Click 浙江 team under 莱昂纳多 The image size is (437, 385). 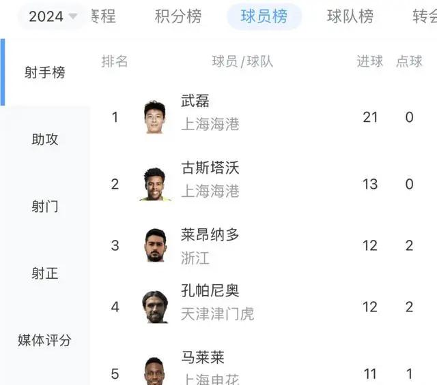coord(195,258)
